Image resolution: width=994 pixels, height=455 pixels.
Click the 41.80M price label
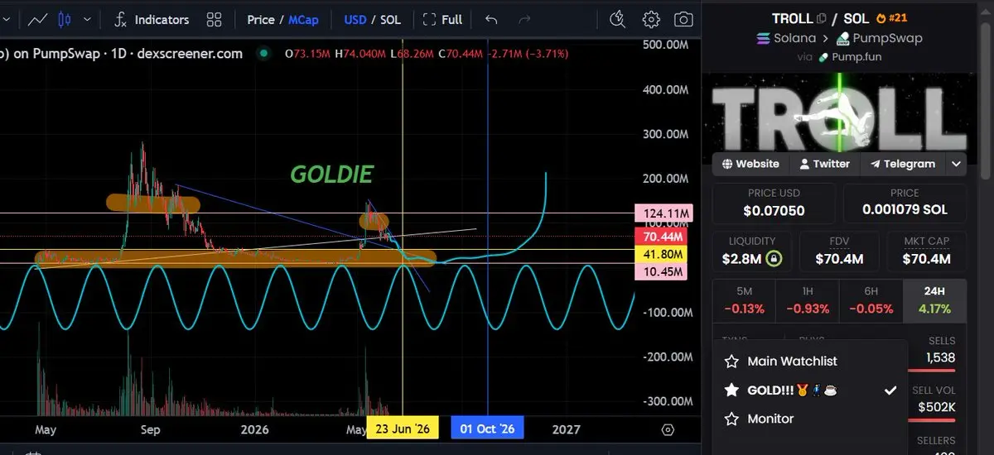[662, 254]
